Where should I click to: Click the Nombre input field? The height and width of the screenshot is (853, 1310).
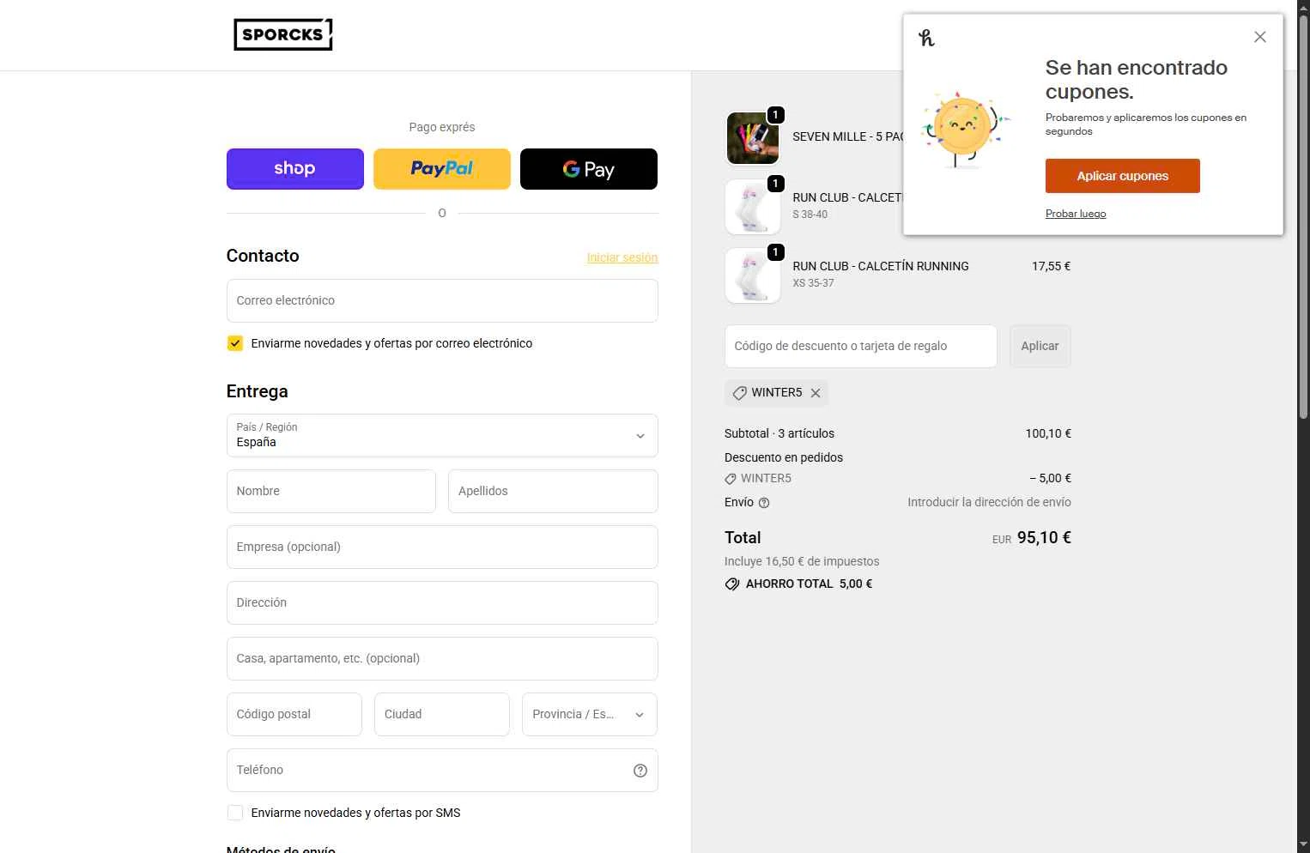pos(331,491)
